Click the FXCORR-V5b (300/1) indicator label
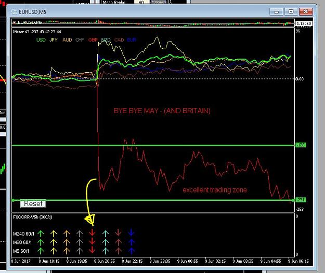This screenshot has width=325, height=273. [x=33, y=217]
